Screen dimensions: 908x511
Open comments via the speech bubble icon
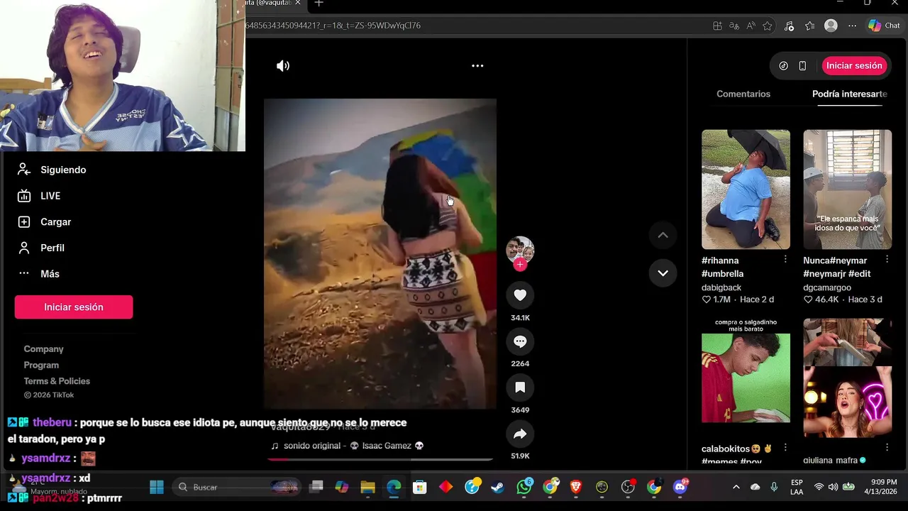coord(520,341)
